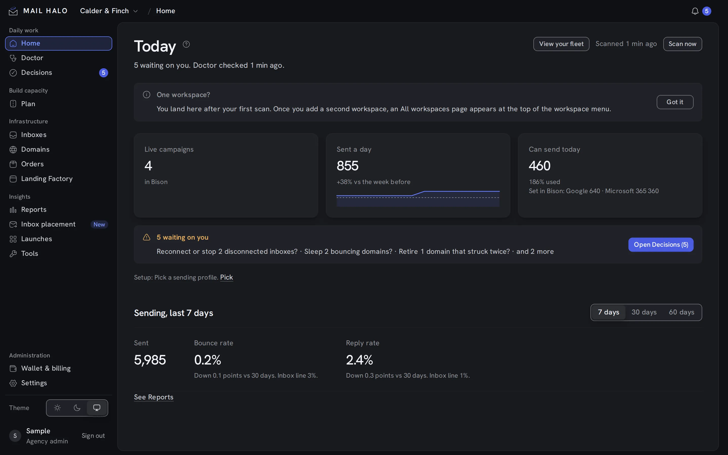Click the Settings gear icon

tap(13, 383)
